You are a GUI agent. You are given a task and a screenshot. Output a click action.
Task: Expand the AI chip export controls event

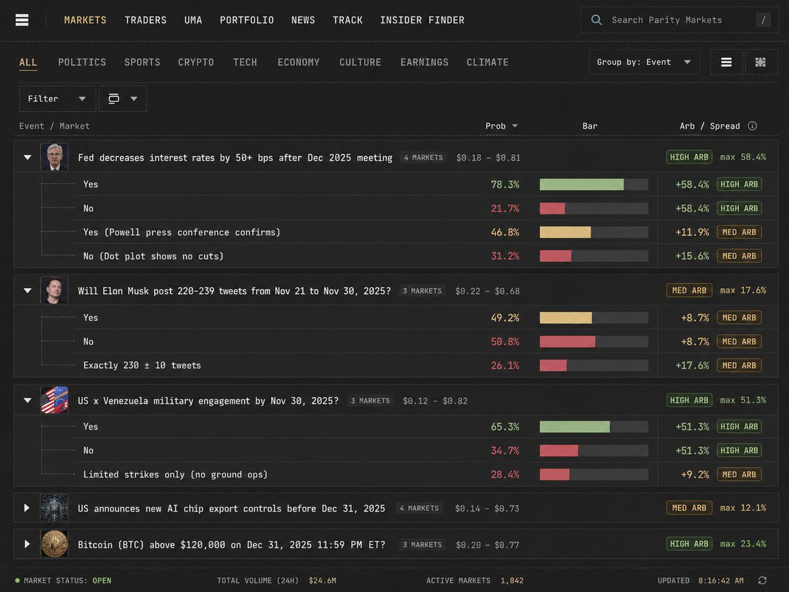[27, 508]
